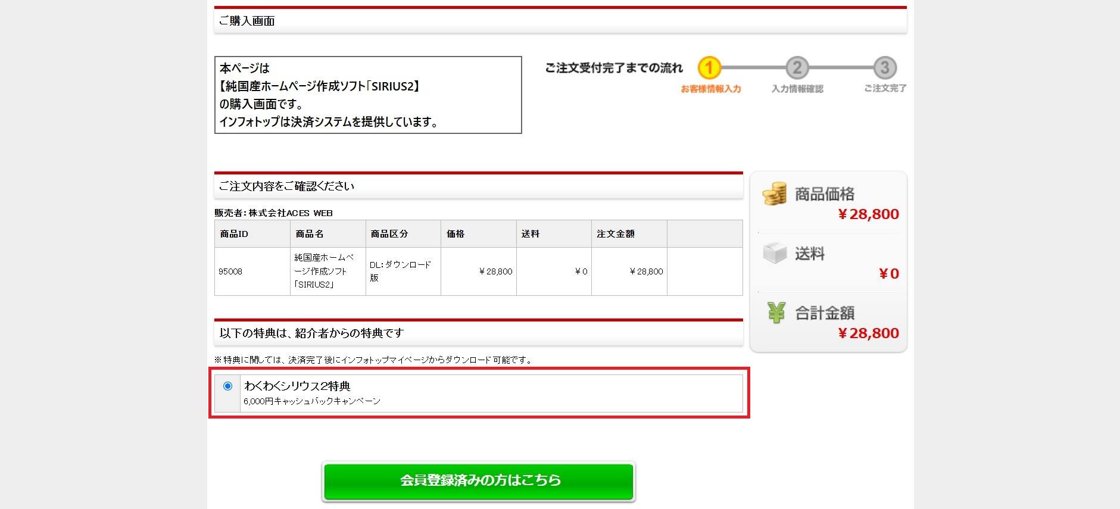Click the 送料 table column header

[x=554, y=234]
